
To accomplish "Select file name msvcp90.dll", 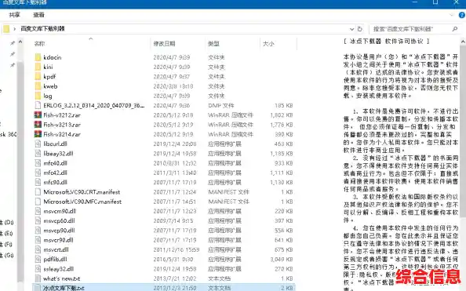I will tap(59, 231).
